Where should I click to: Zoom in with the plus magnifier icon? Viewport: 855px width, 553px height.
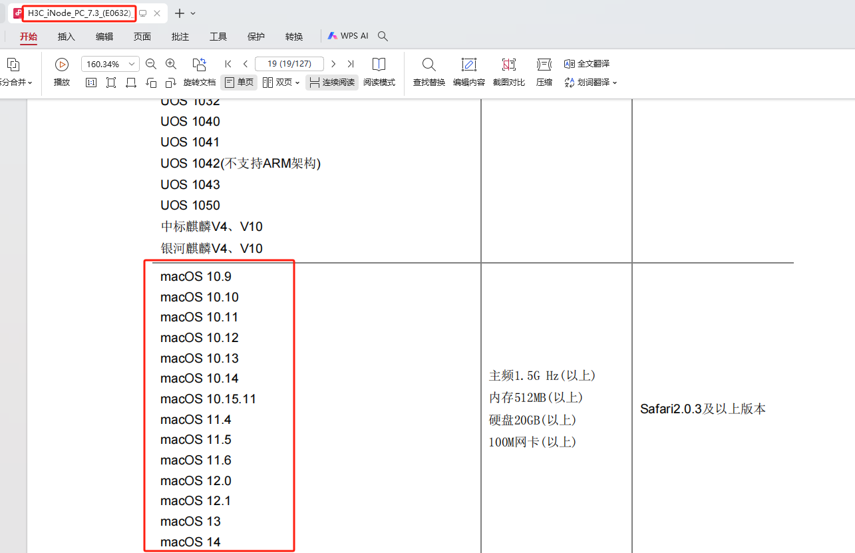[171, 64]
